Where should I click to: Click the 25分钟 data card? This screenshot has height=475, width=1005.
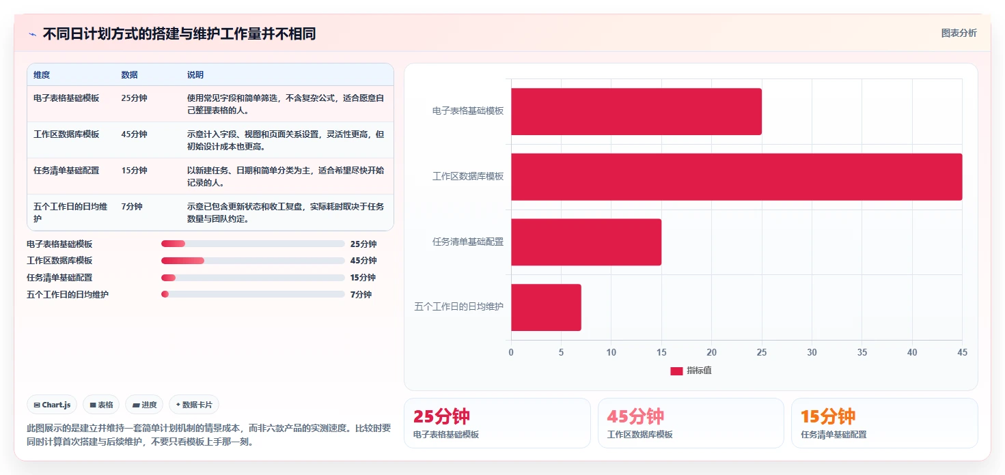coord(497,423)
